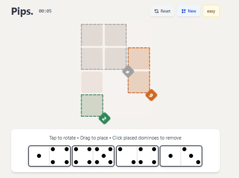Reset the current puzzle
The width and height of the screenshot is (239, 178).
[162, 11]
